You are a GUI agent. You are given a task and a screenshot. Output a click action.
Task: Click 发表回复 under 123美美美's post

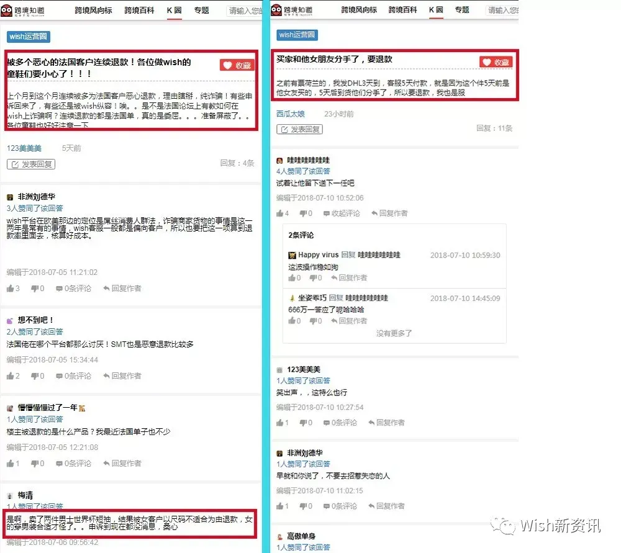31,164
